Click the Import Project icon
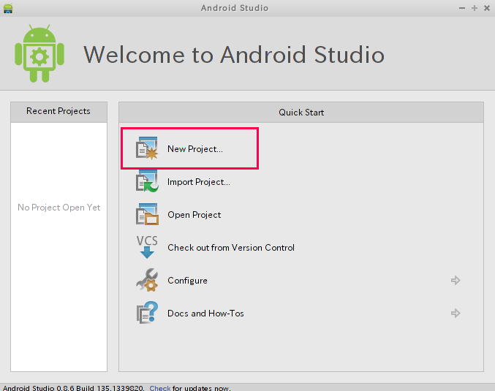 tap(147, 181)
